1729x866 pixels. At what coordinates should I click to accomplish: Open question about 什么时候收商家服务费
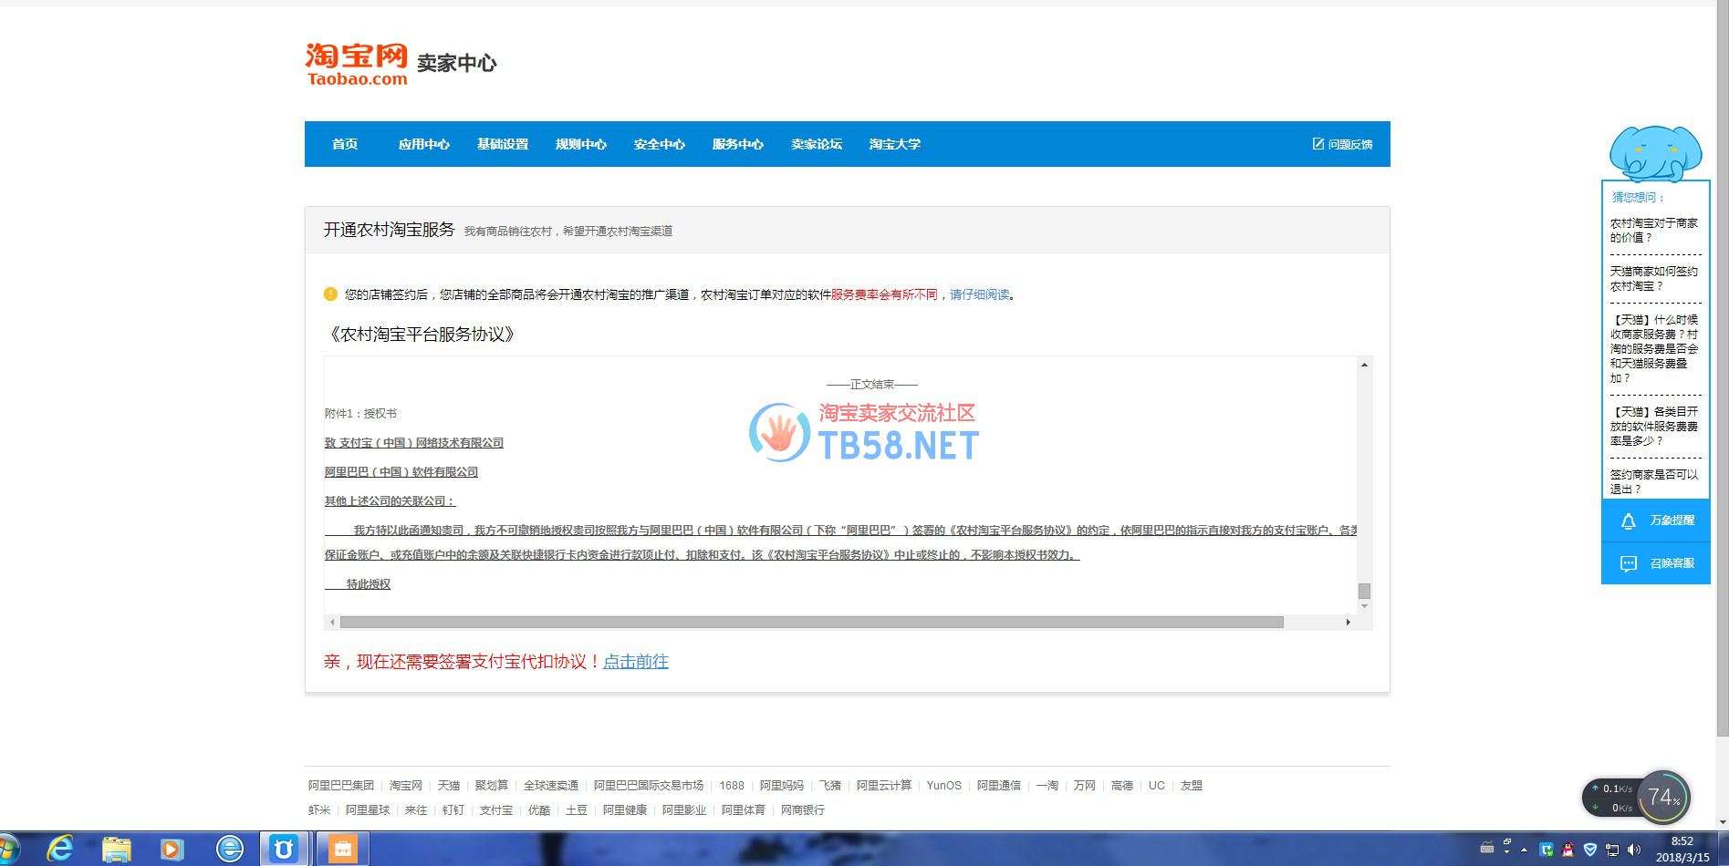1654,349
